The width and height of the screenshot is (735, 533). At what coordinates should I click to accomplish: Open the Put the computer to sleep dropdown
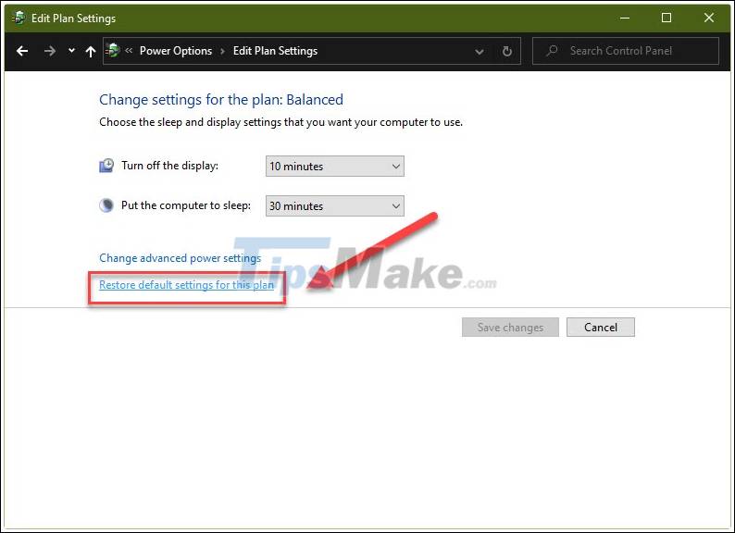334,206
